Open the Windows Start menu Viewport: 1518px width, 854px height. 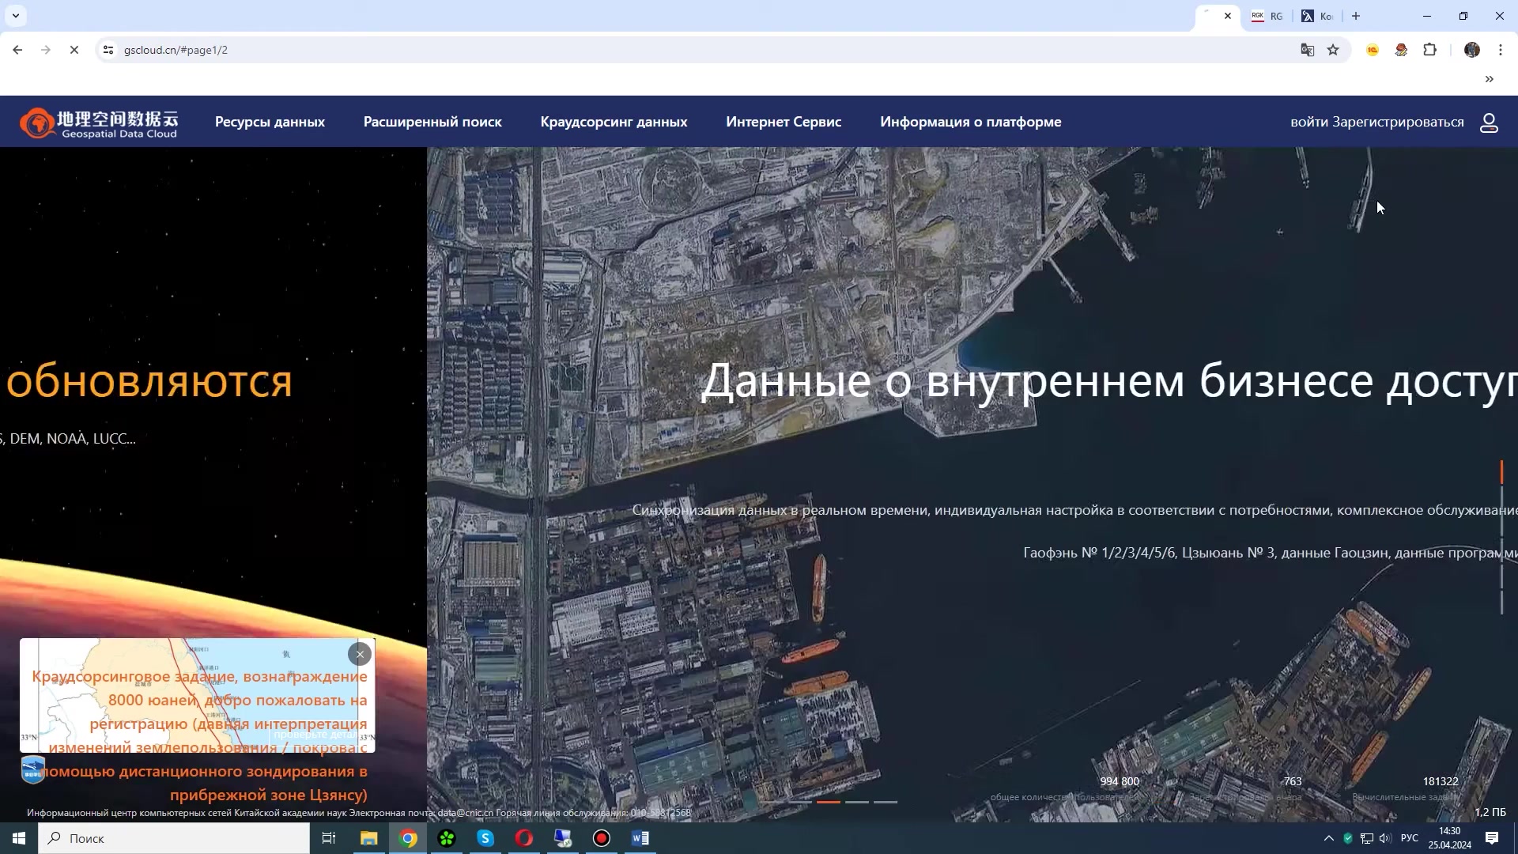(x=19, y=838)
